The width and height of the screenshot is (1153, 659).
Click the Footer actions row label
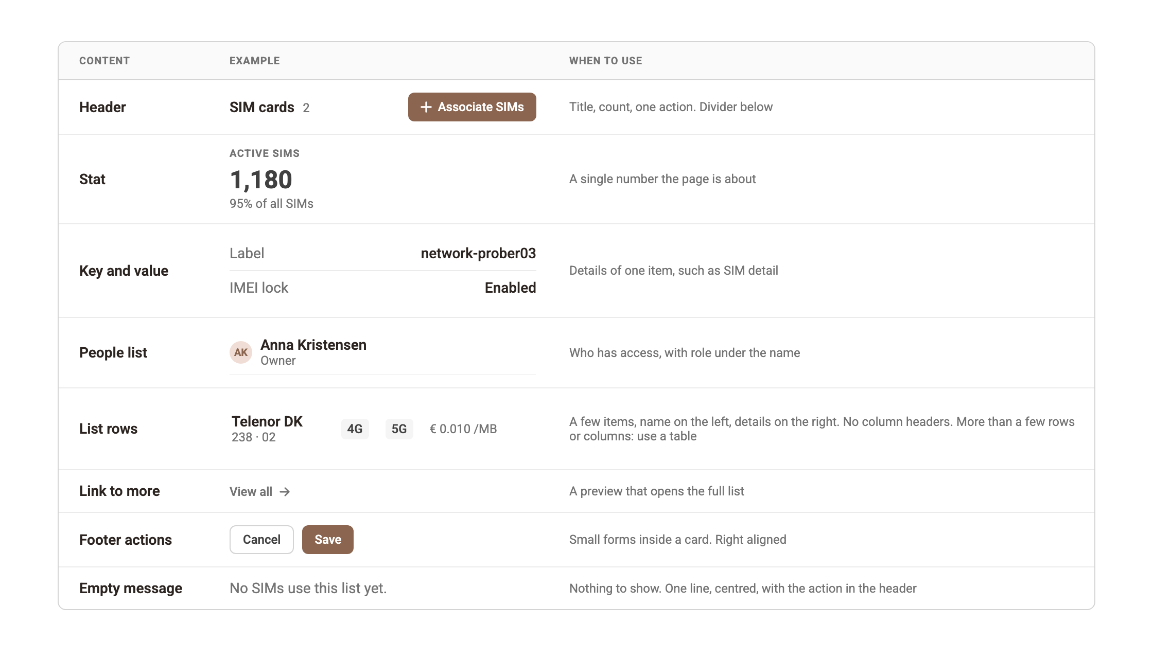coord(126,540)
